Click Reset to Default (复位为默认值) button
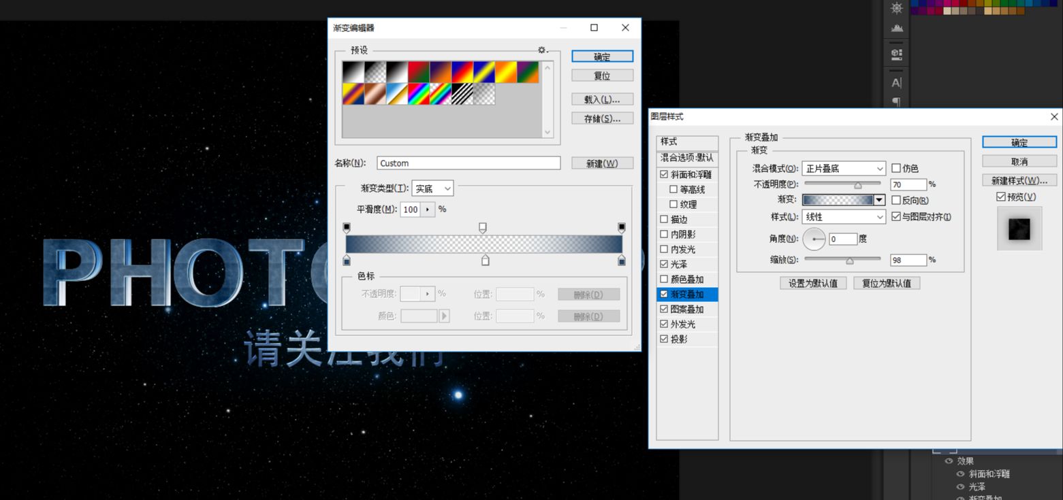This screenshot has width=1063, height=500. (x=887, y=283)
